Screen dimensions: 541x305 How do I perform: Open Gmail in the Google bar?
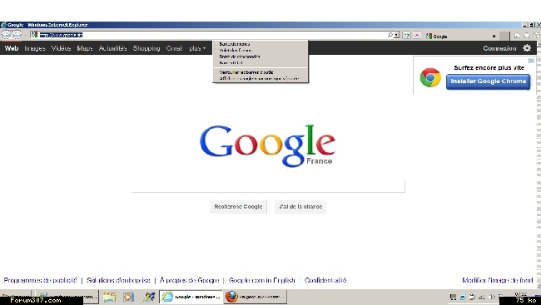tap(174, 48)
